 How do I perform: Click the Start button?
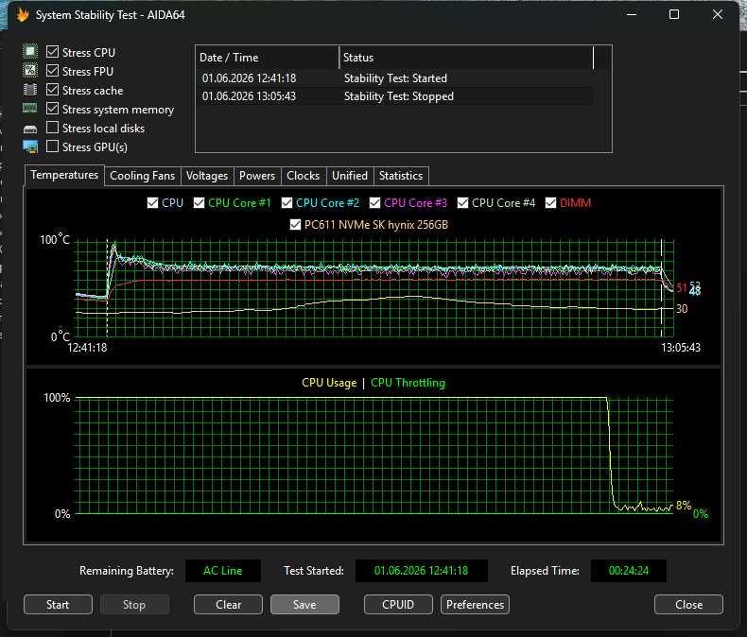(58, 605)
